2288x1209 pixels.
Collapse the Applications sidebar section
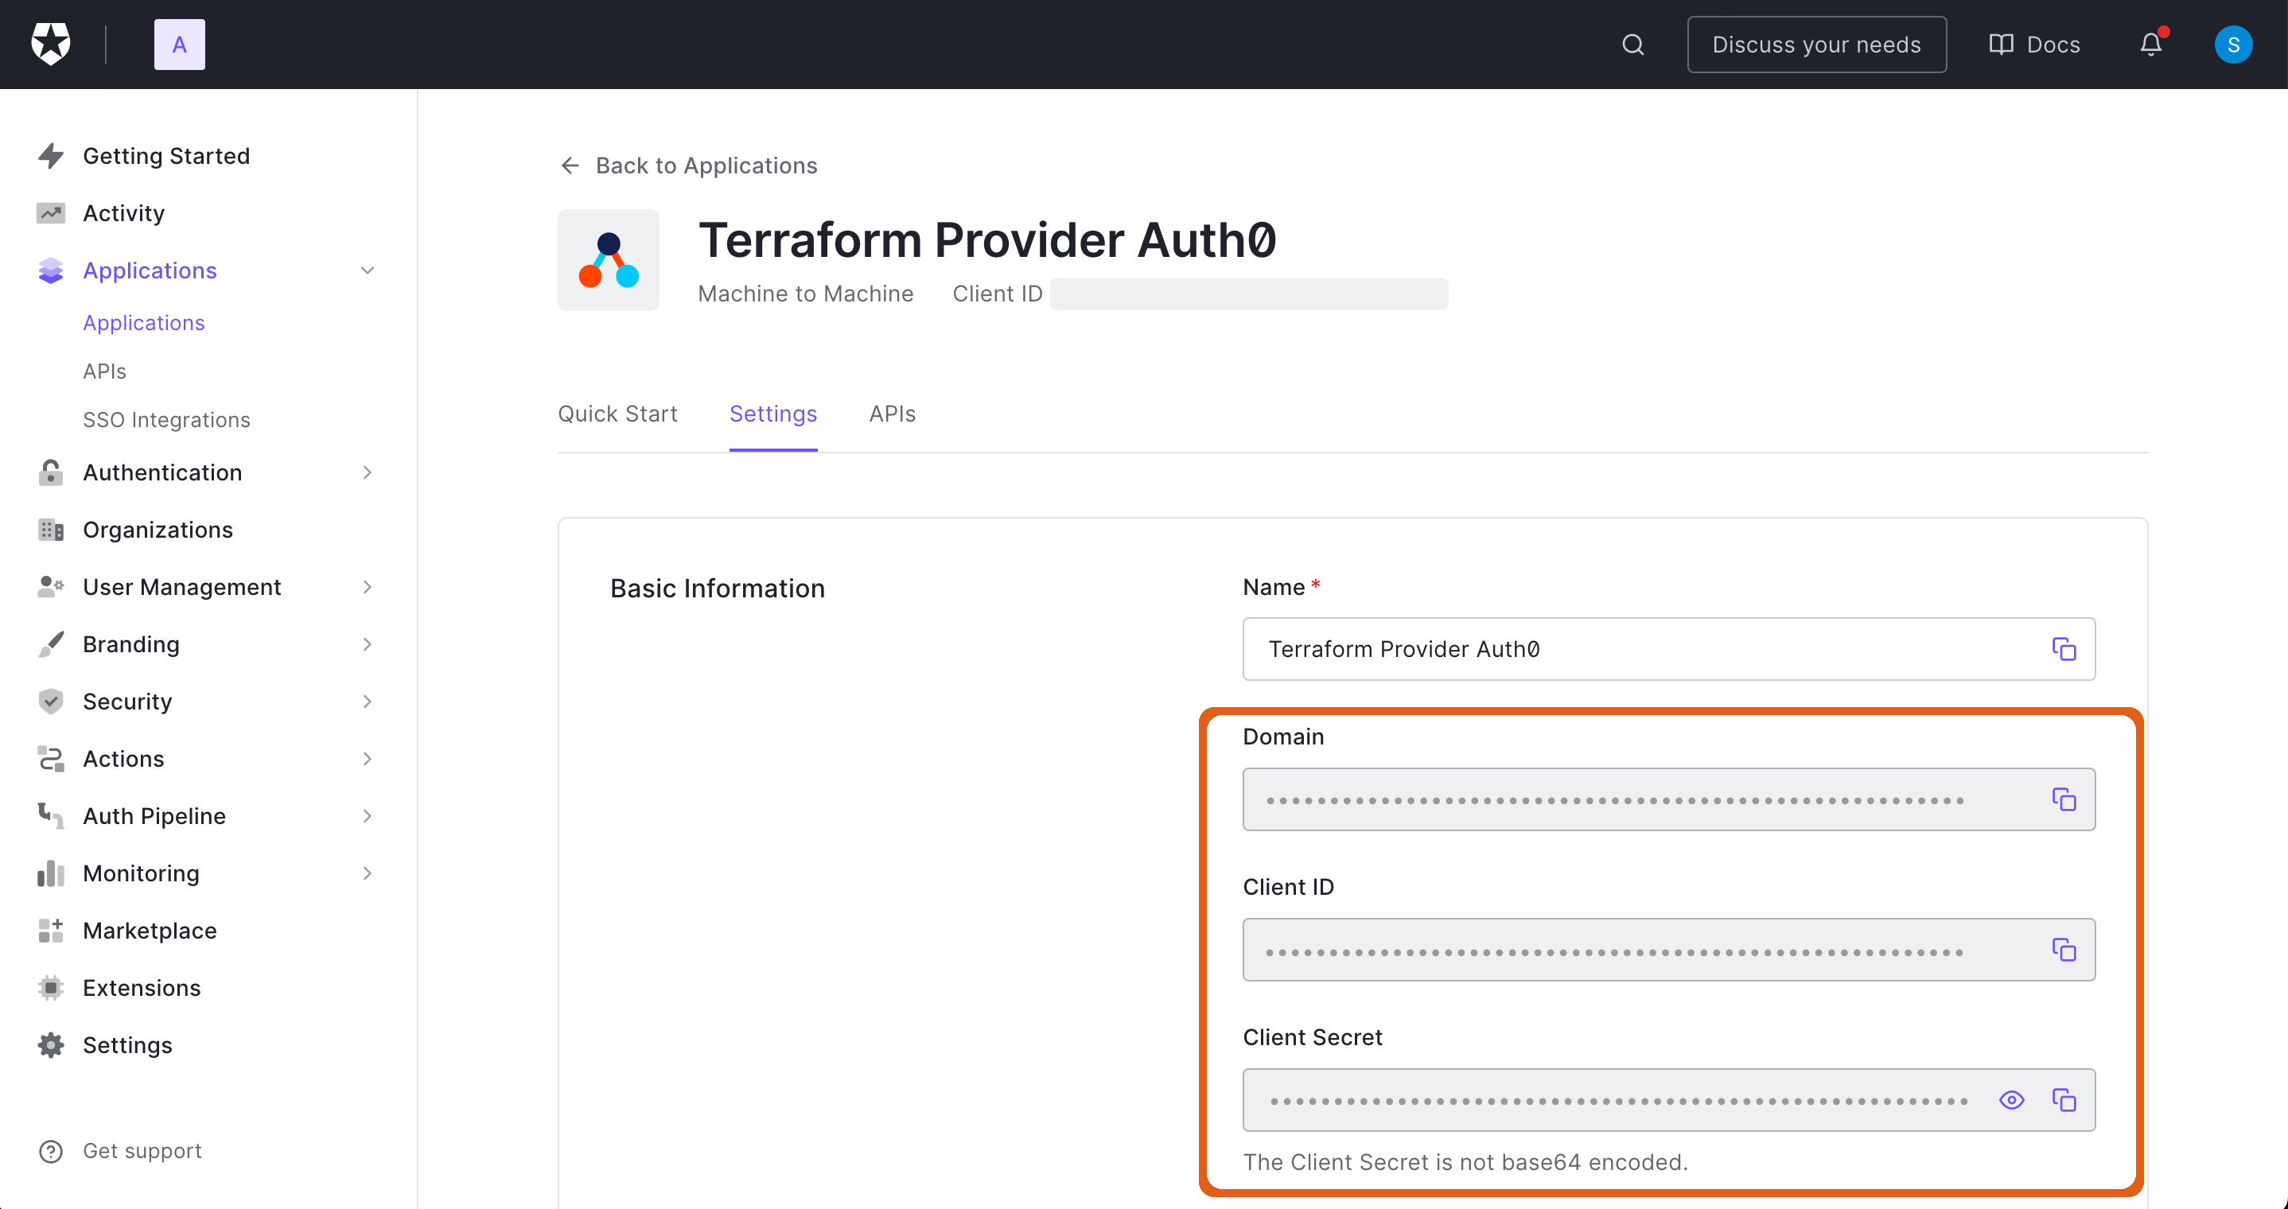coord(367,270)
